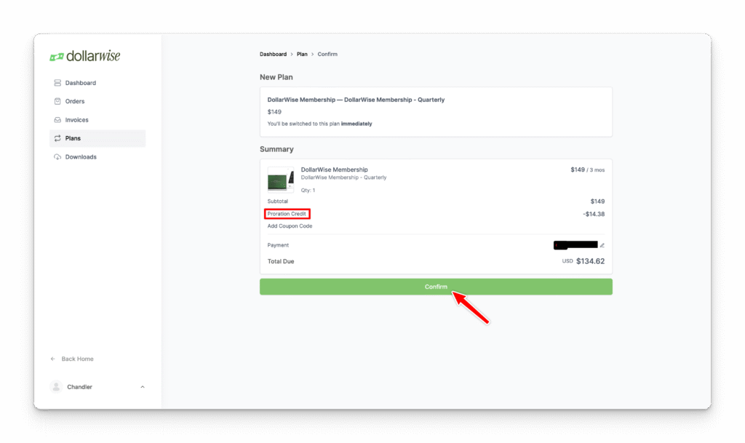Viewport: 745px width, 443px height.
Task: Click the dollarwise logo
Action: [85, 56]
